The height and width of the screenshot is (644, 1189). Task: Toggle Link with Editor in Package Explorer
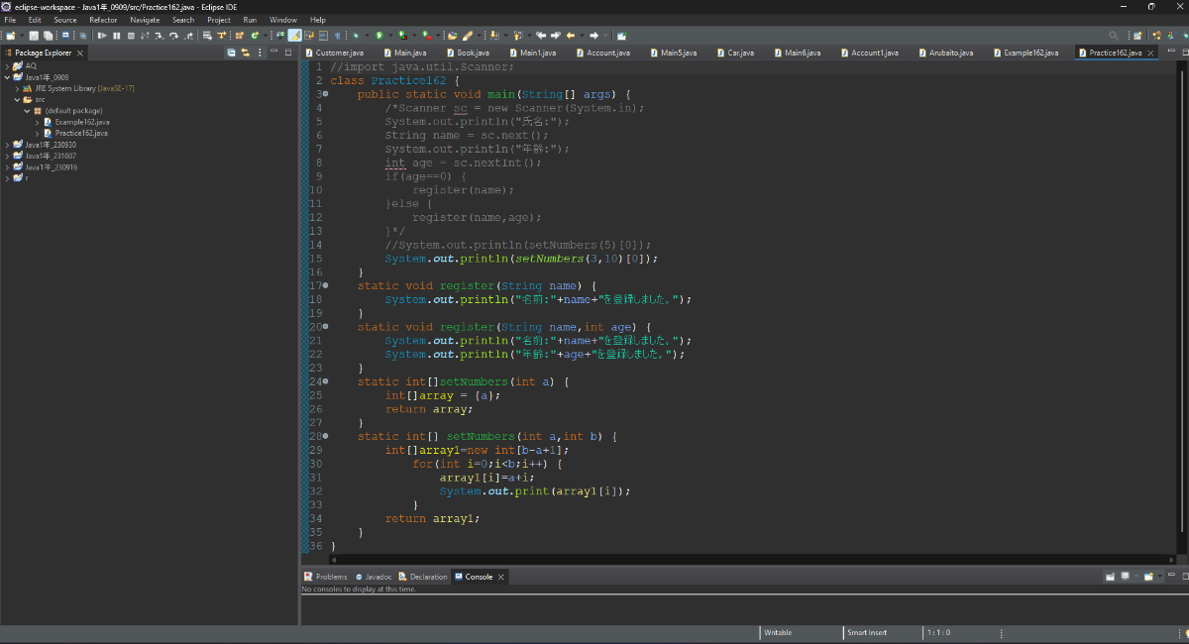click(245, 53)
